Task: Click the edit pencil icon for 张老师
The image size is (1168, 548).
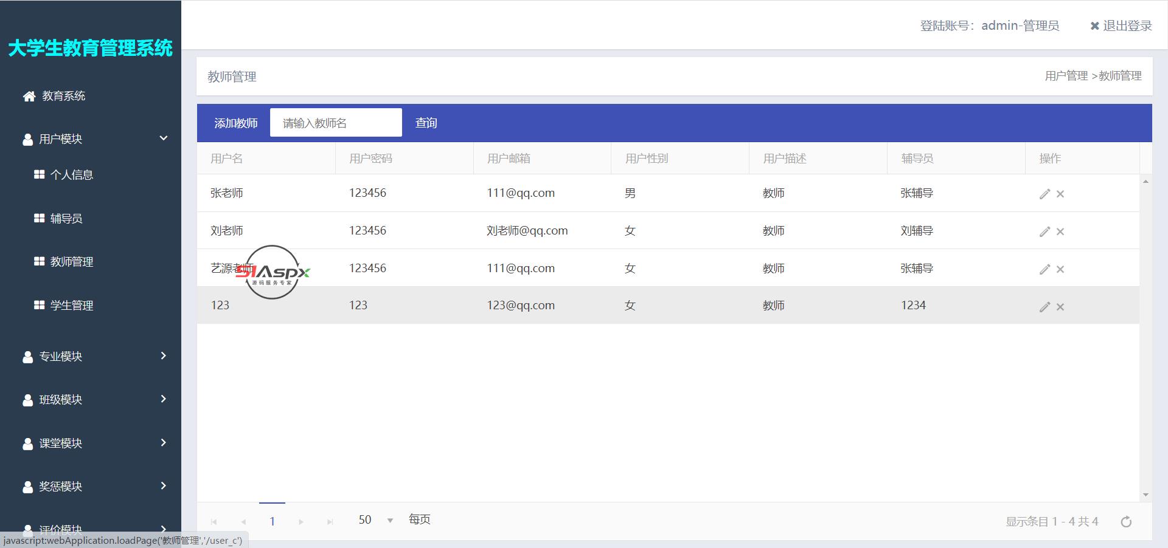Action: point(1045,194)
